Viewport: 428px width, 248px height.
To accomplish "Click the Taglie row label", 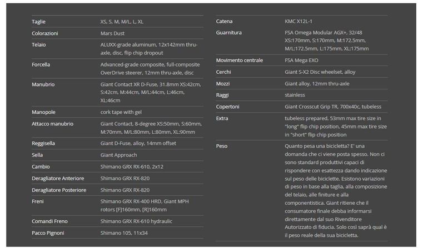I will [x=38, y=22].
